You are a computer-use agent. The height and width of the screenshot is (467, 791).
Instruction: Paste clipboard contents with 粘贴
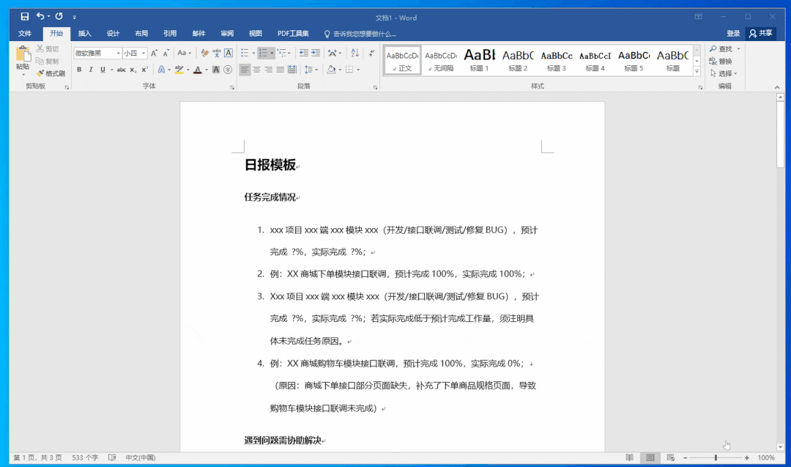23,59
